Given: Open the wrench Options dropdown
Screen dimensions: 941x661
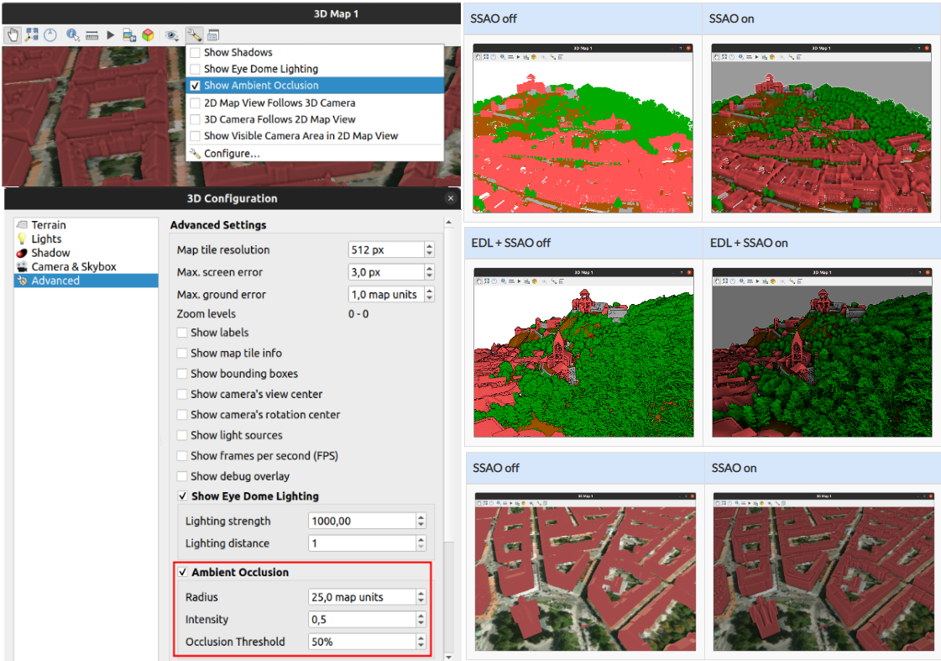Looking at the screenshot, I should tap(194, 35).
